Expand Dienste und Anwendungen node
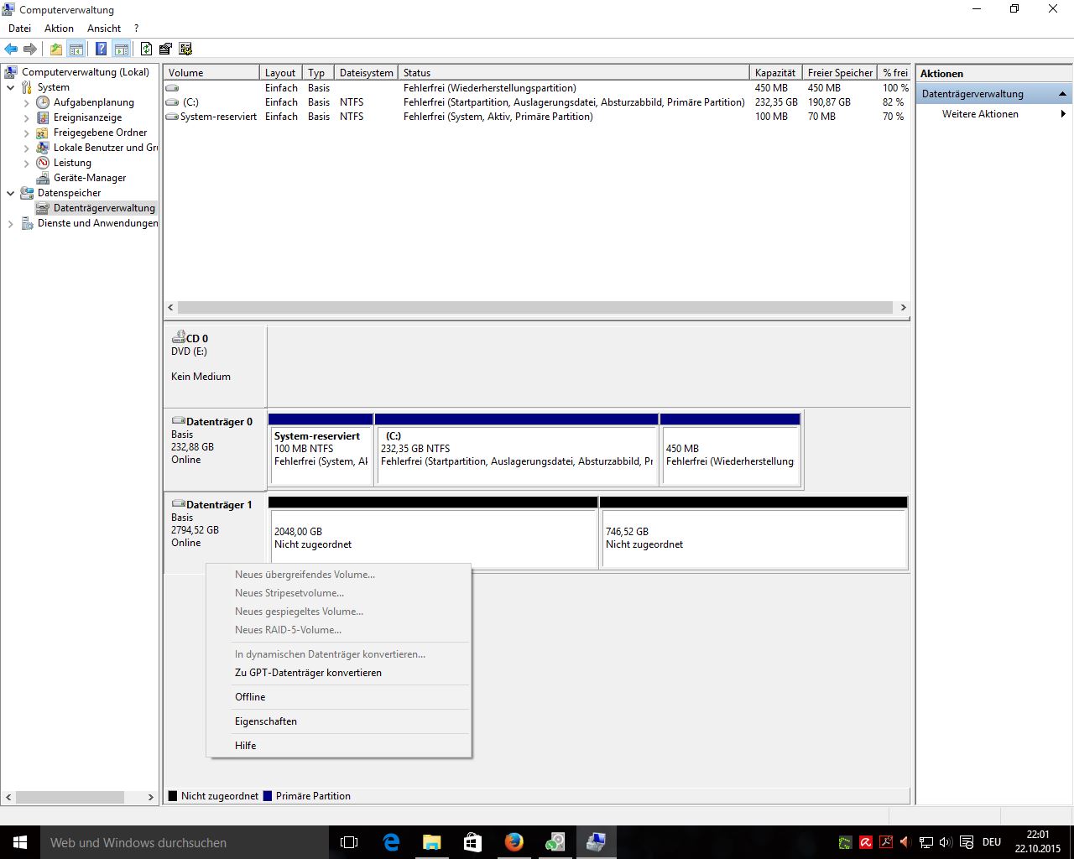Screen dimensions: 1074x859 11,223
